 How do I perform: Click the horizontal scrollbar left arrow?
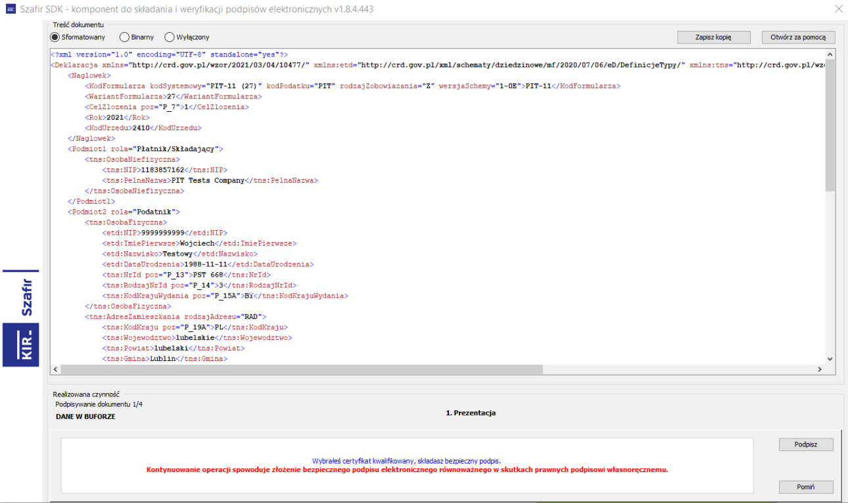[55, 370]
